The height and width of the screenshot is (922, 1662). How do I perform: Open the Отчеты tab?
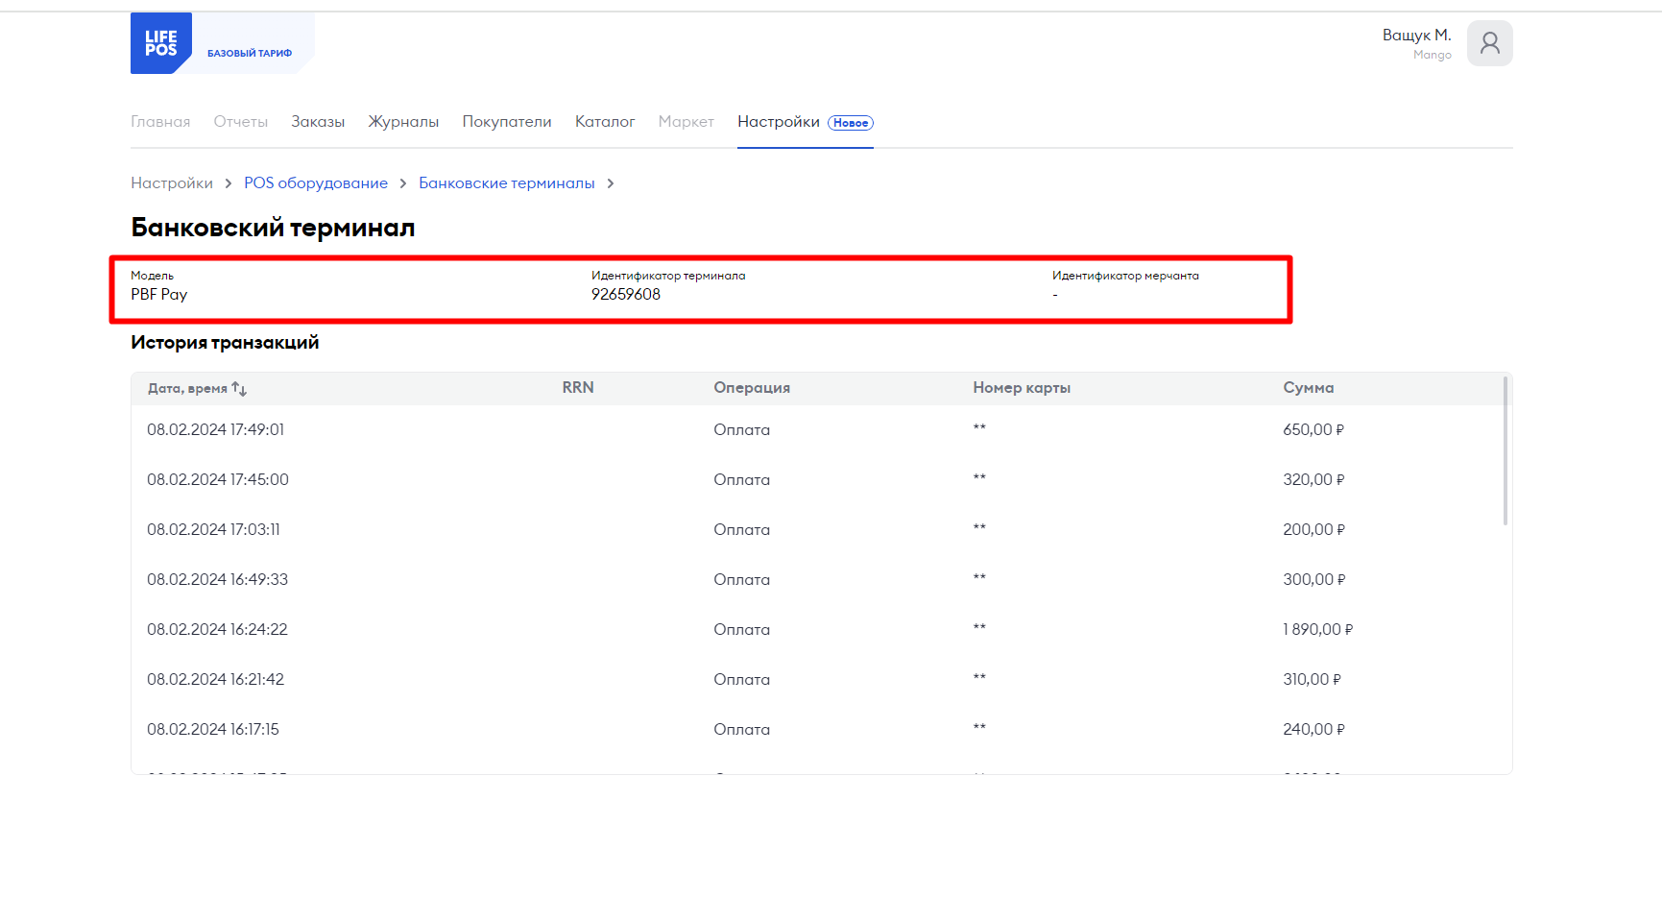coord(241,122)
